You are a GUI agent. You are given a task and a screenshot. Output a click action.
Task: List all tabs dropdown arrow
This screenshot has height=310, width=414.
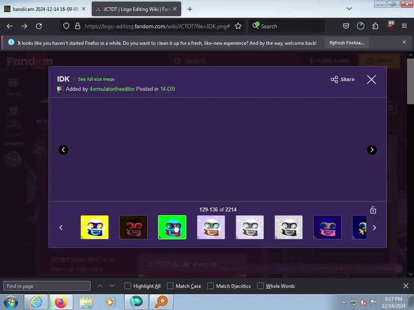click(x=349, y=9)
